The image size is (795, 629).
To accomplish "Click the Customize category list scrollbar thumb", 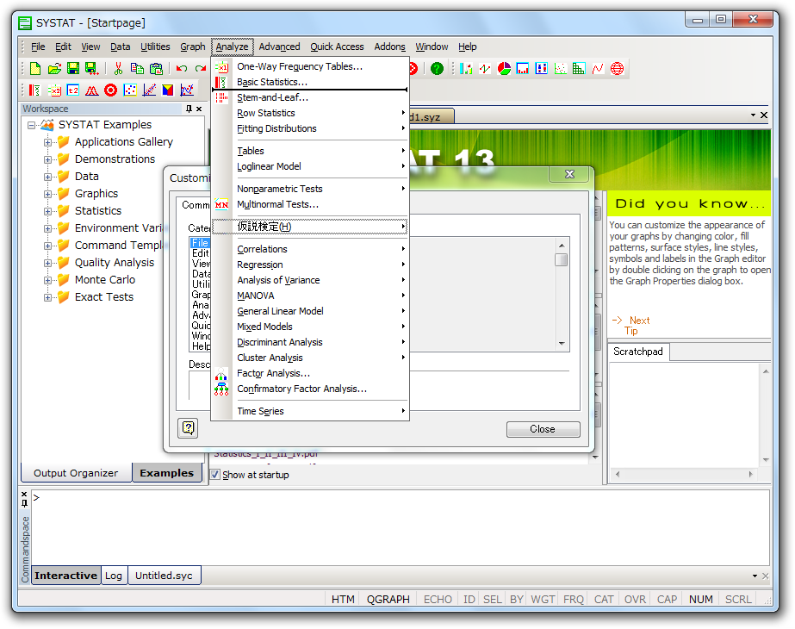I will click(562, 259).
